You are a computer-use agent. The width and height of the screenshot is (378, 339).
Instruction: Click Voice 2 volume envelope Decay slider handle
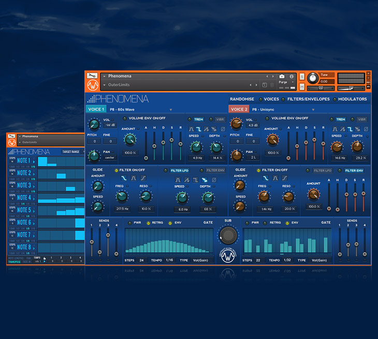click(306, 142)
